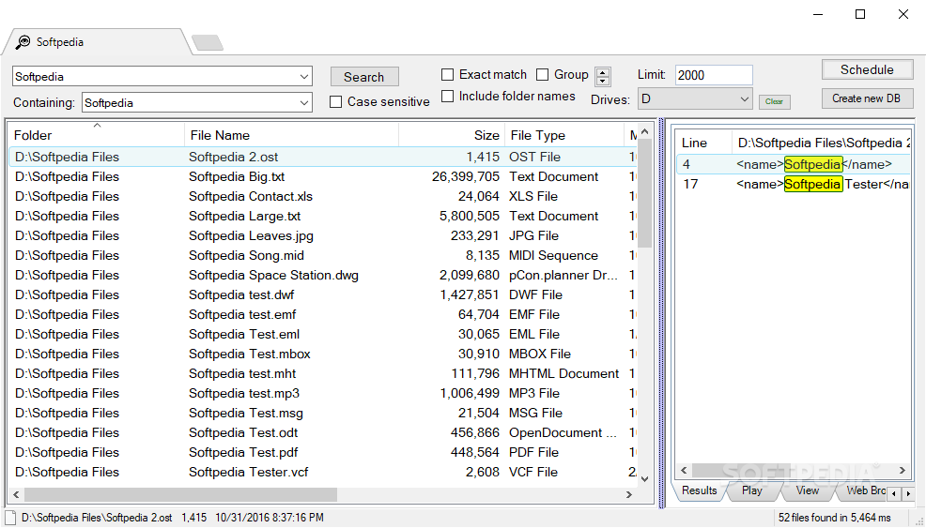Select the Softpedia Test.pdf file
The width and height of the screenshot is (926, 528).
pos(243,452)
